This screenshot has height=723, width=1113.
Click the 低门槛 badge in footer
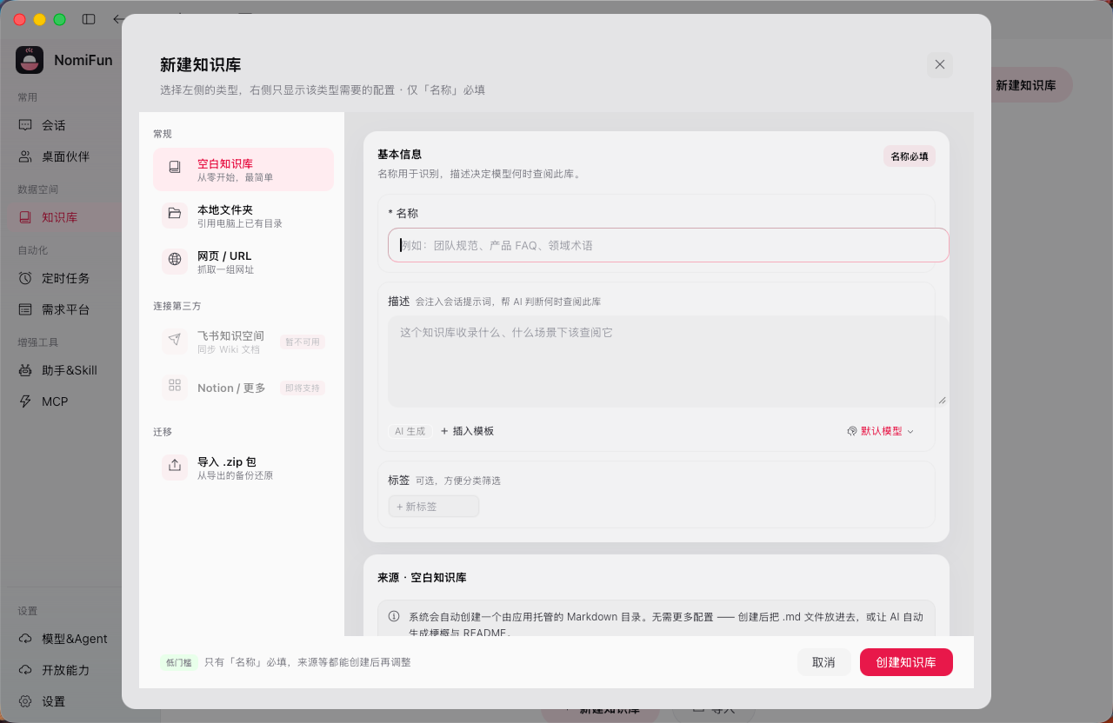(x=178, y=662)
